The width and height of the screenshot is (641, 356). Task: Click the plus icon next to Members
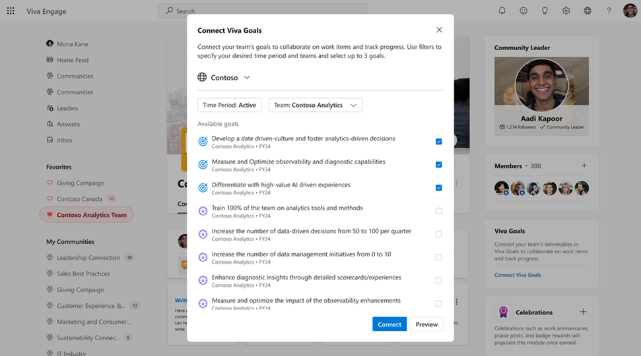pos(584,165)
